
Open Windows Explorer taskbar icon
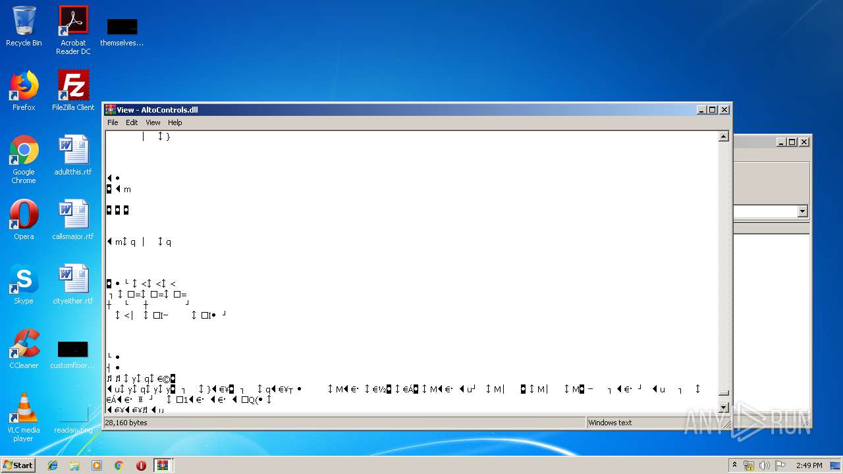(74, 465)
